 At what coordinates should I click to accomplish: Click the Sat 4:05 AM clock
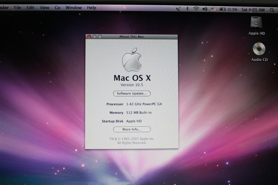click(253, 10)
